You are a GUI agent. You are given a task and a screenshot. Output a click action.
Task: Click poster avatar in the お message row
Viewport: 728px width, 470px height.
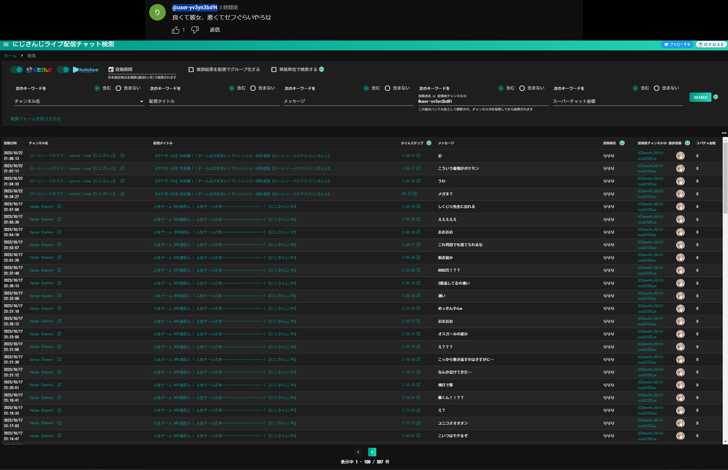680,156
